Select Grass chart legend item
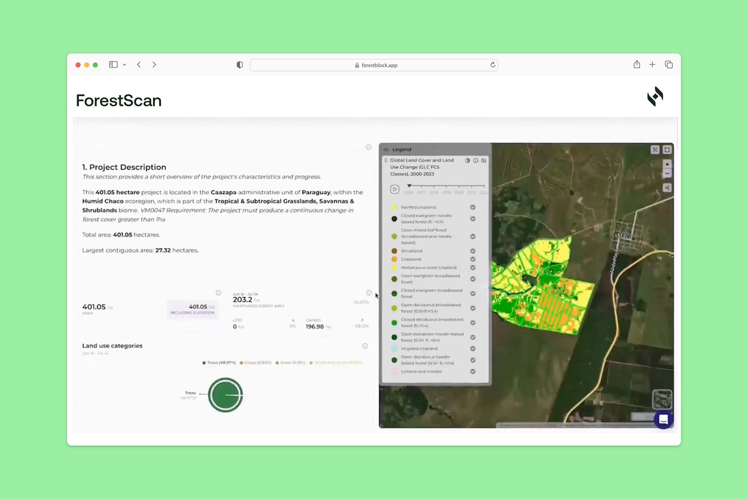 click(x=291, y=362)
